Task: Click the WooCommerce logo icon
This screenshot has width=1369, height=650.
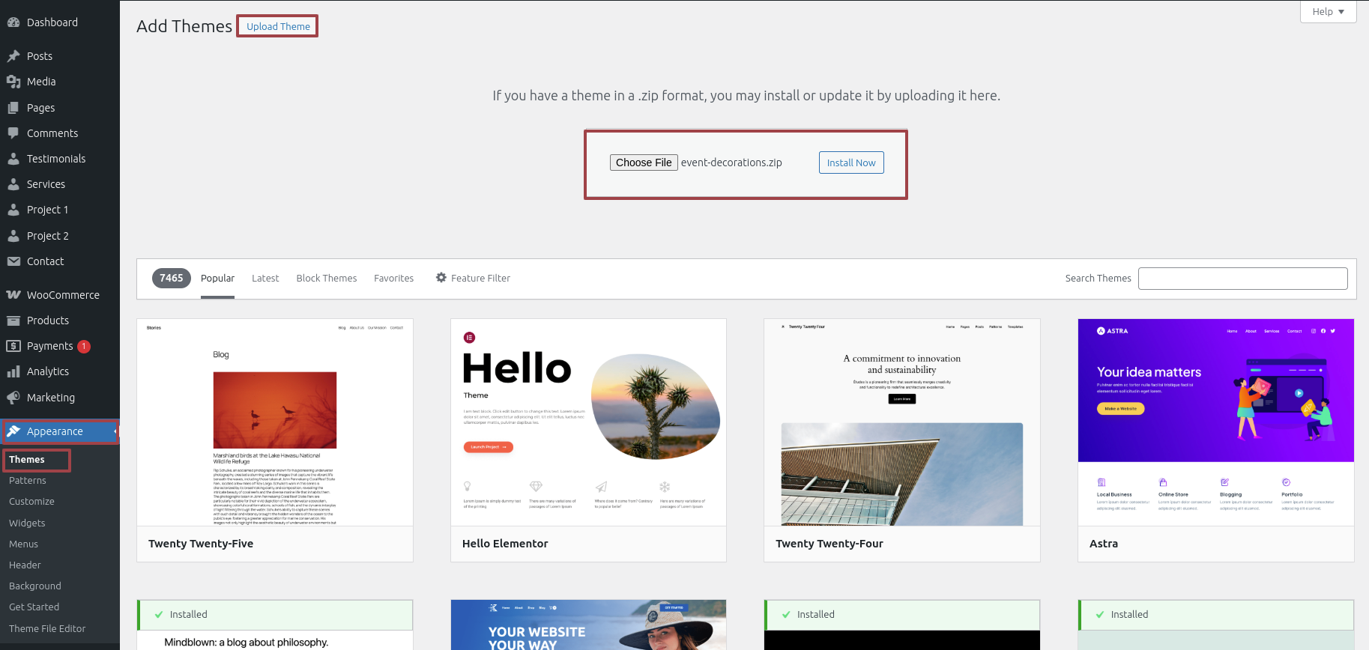Action: [13, 295]
